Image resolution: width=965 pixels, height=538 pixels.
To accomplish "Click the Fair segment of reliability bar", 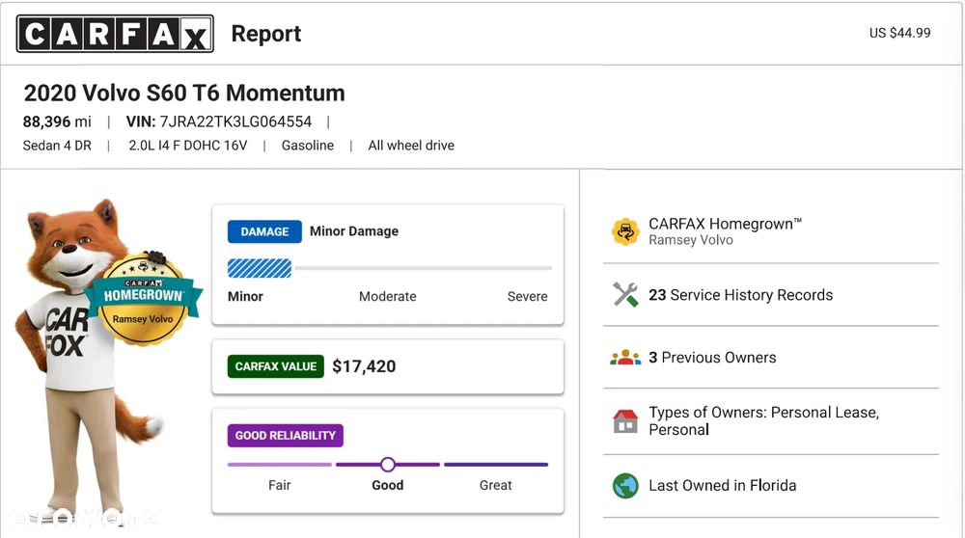I will 280,464.
